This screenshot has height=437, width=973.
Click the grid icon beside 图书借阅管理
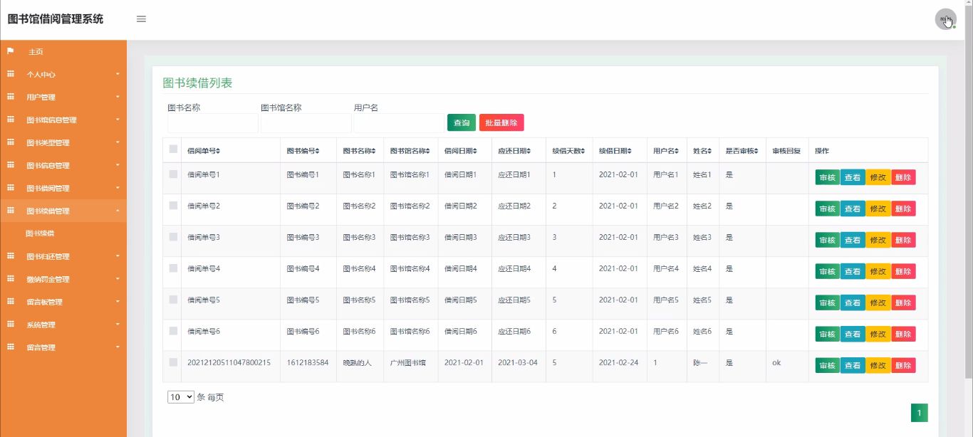11,188
